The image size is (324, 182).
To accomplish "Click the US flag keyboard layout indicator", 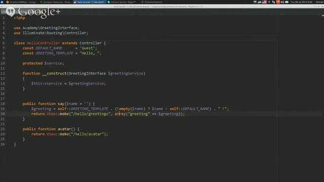I will coord(264,2).
